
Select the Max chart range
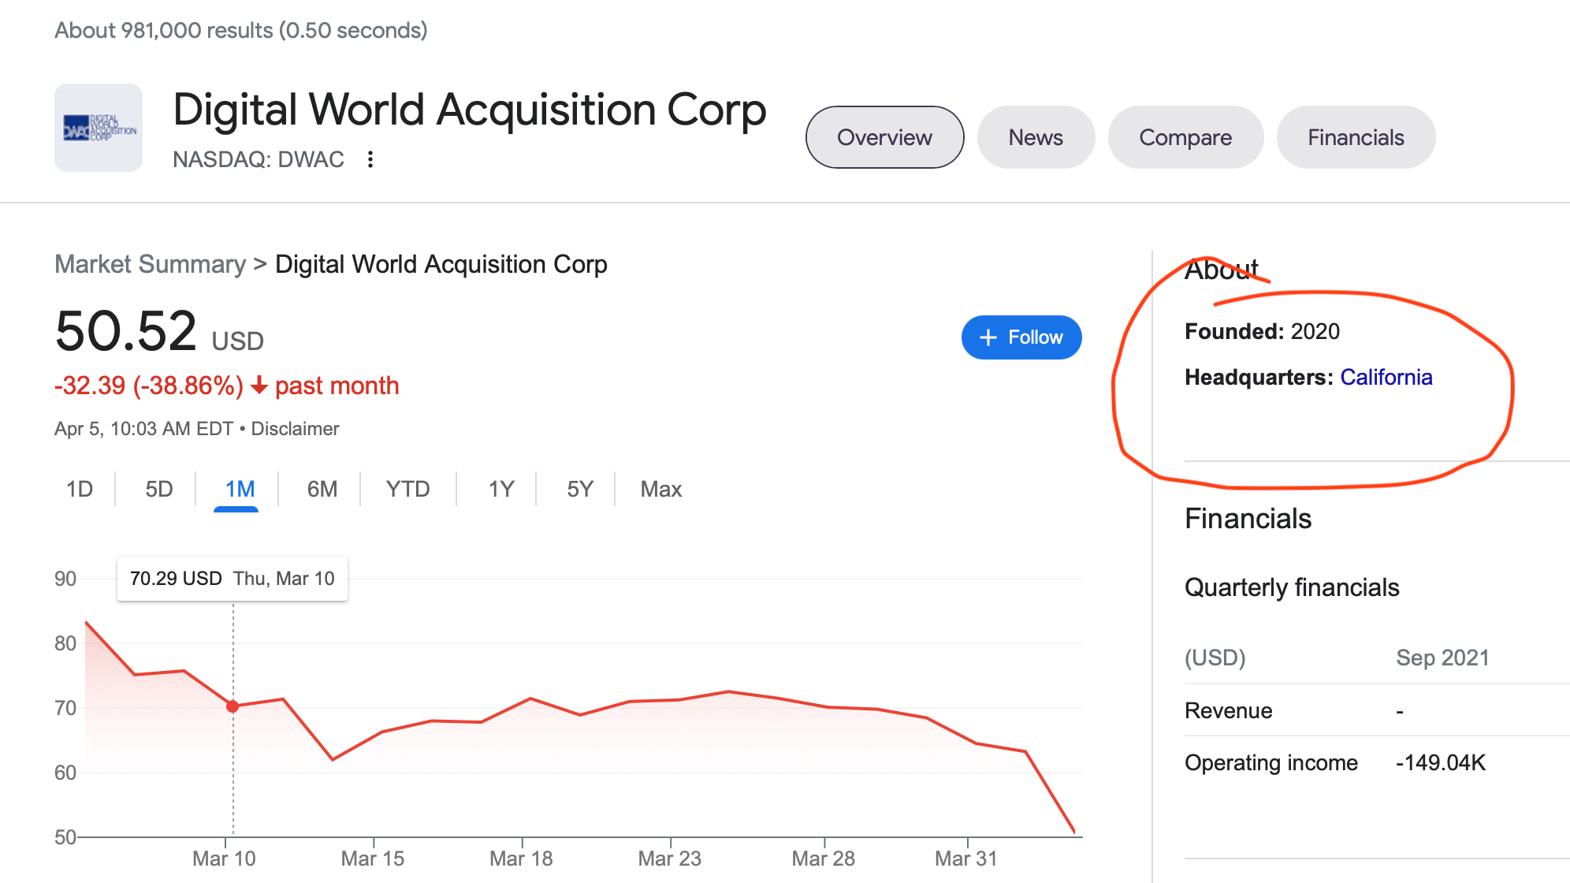coord(660,489)
